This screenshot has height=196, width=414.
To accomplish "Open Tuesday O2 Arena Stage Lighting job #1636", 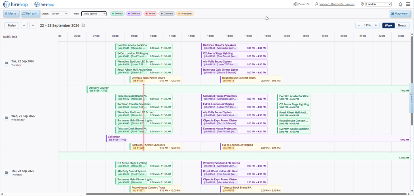I will pyautogui.click(x=234, y=55).
